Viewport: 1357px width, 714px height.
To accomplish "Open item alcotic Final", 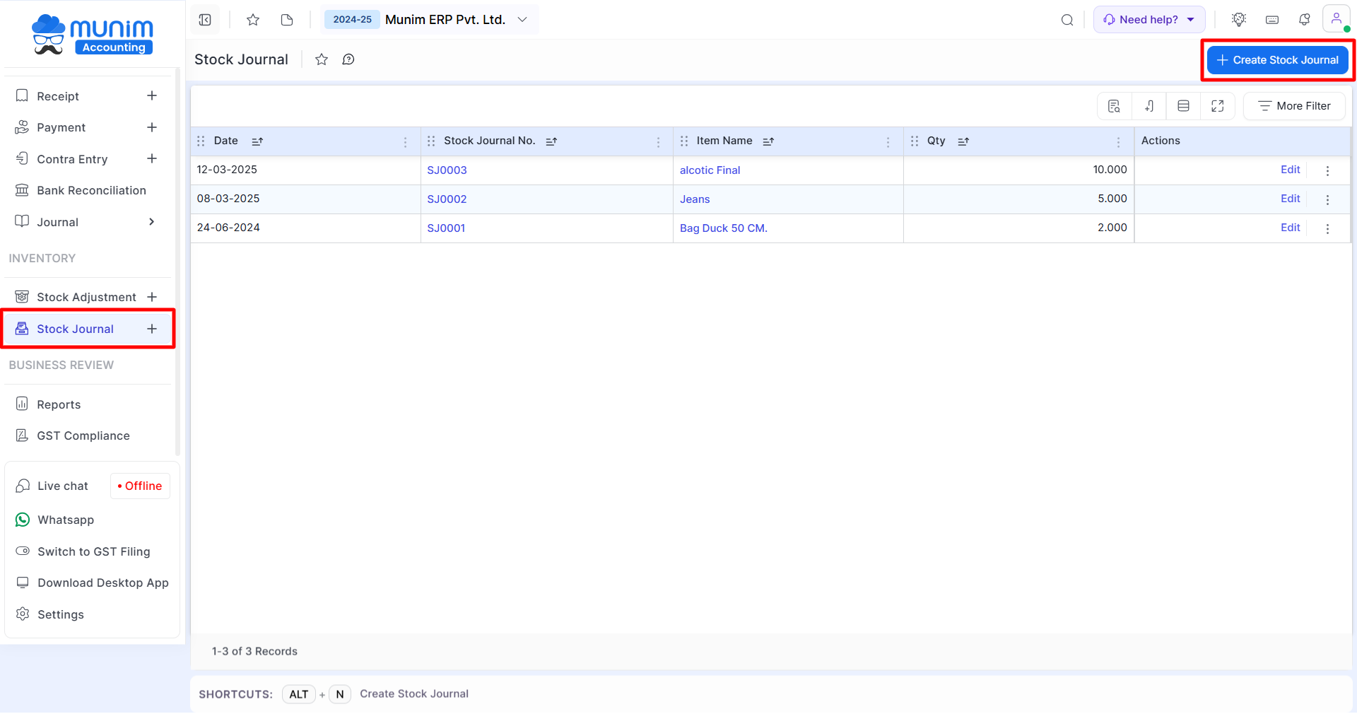I will coord(710,170).
